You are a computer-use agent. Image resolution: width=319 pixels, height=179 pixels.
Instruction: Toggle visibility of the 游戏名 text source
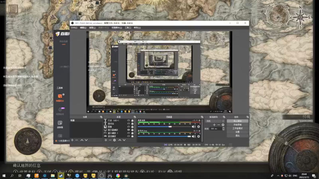128,124
